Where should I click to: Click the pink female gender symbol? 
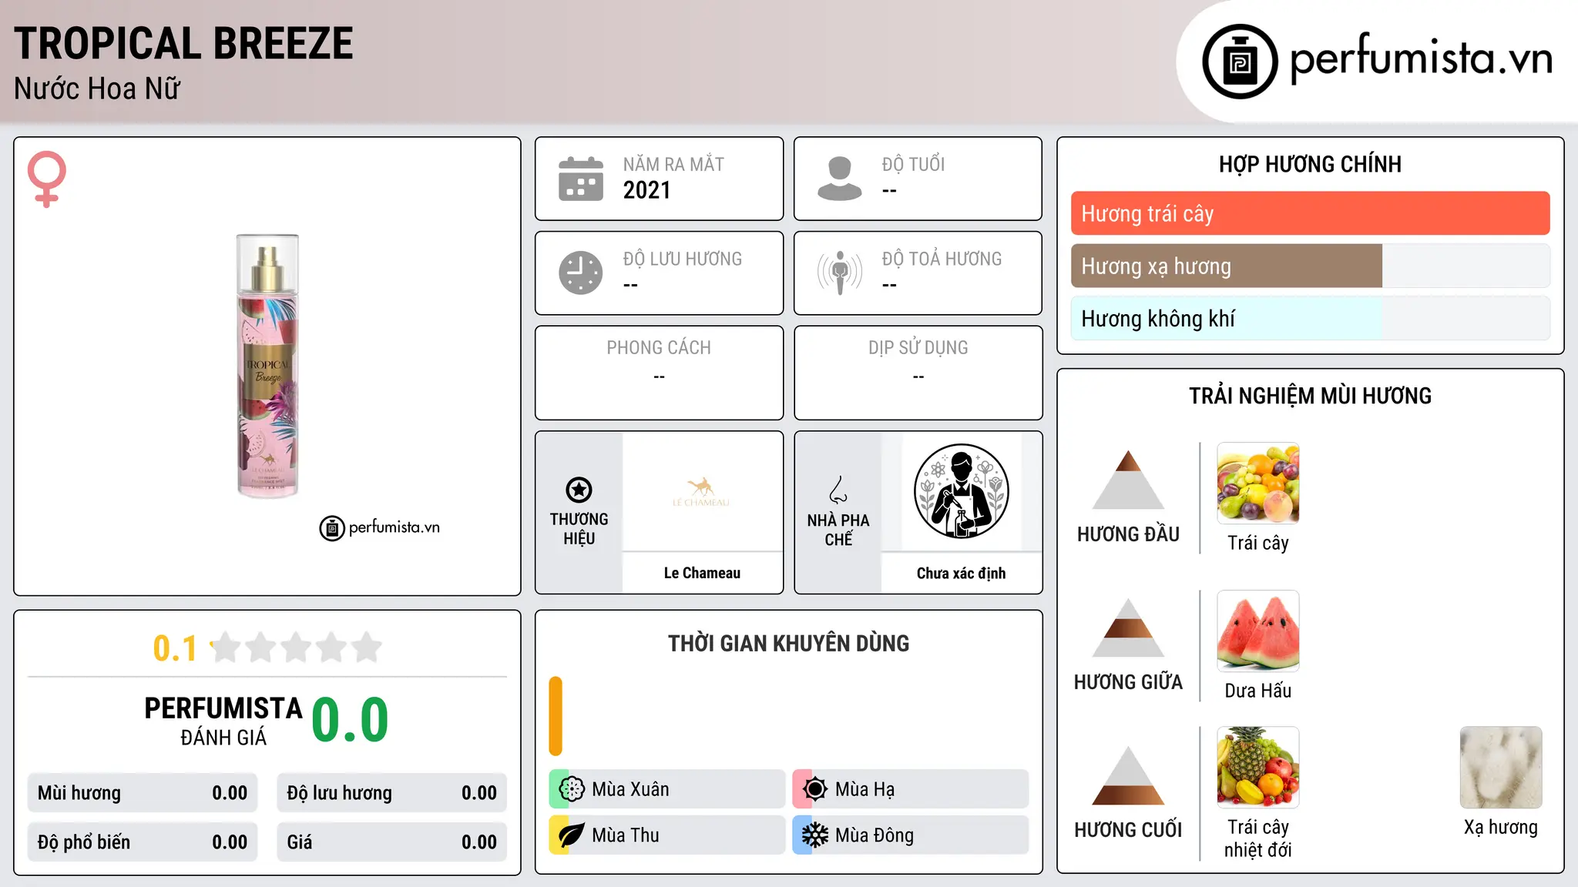point(47,179)
